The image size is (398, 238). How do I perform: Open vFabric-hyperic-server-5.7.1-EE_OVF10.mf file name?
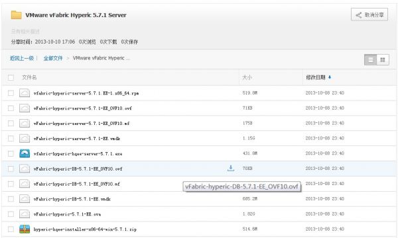coord(82,124)
